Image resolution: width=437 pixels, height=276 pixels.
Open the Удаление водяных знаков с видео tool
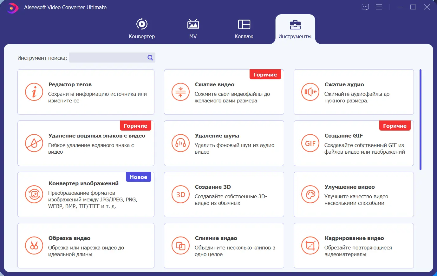(x=86, y=143)
